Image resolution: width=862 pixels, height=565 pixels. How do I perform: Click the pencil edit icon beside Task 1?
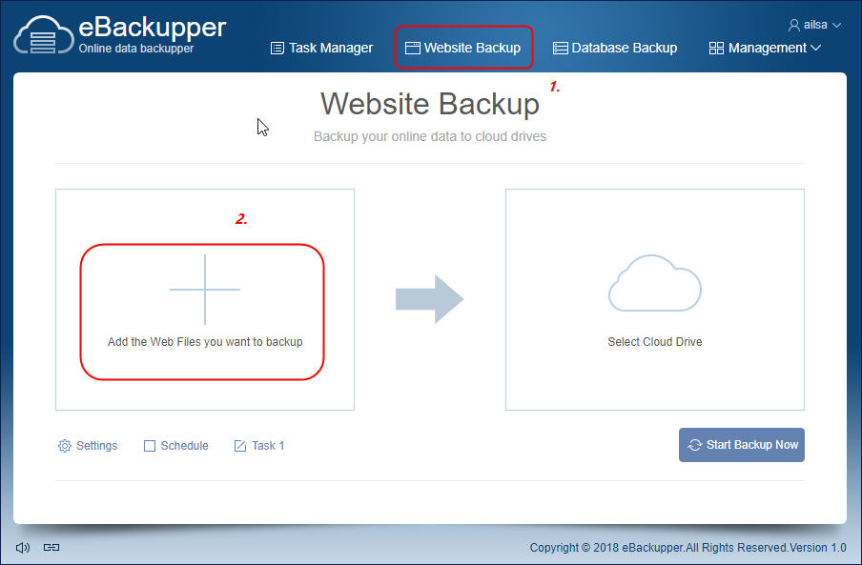point(240,446)
